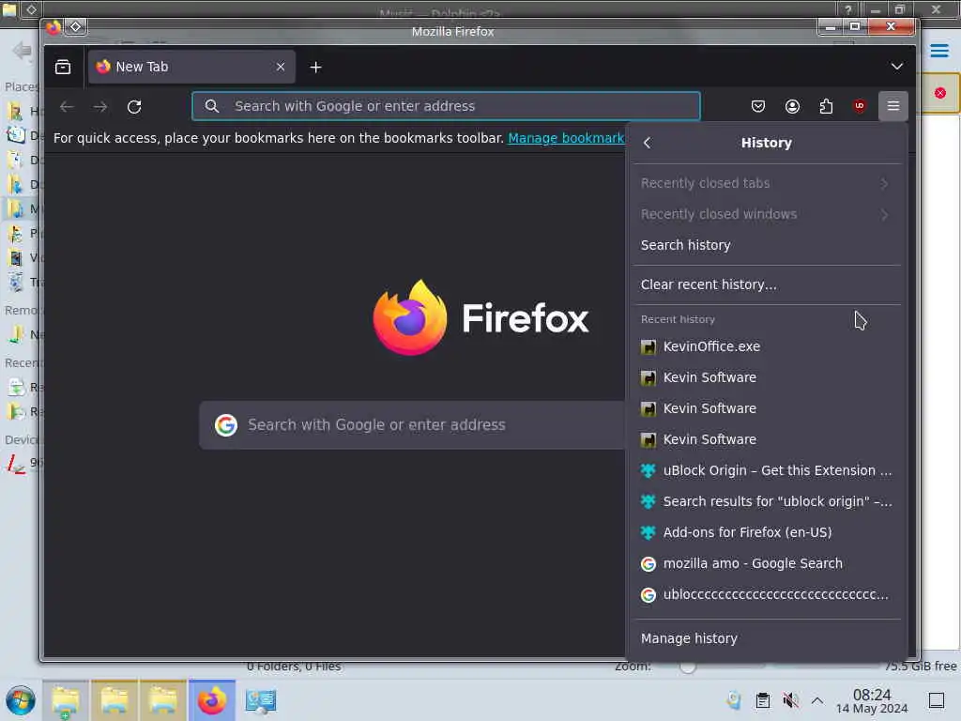The width and height of the screenshot is (961, 721).
Task: Expand hidden system tray icons arrow
Action: pyautogui.click(x=817, y=700)
